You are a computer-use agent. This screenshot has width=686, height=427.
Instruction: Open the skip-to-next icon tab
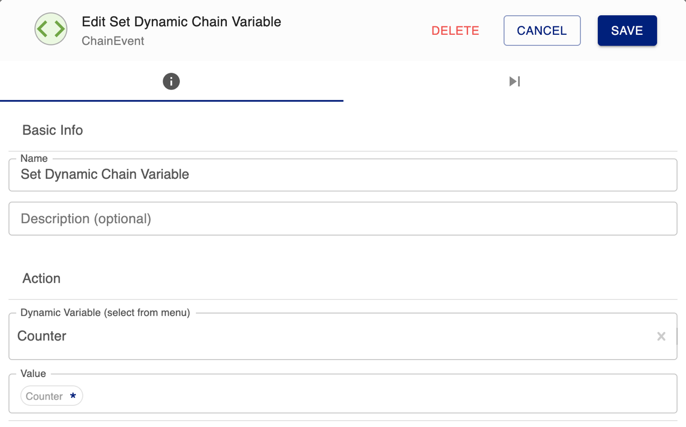coord(514,81)
